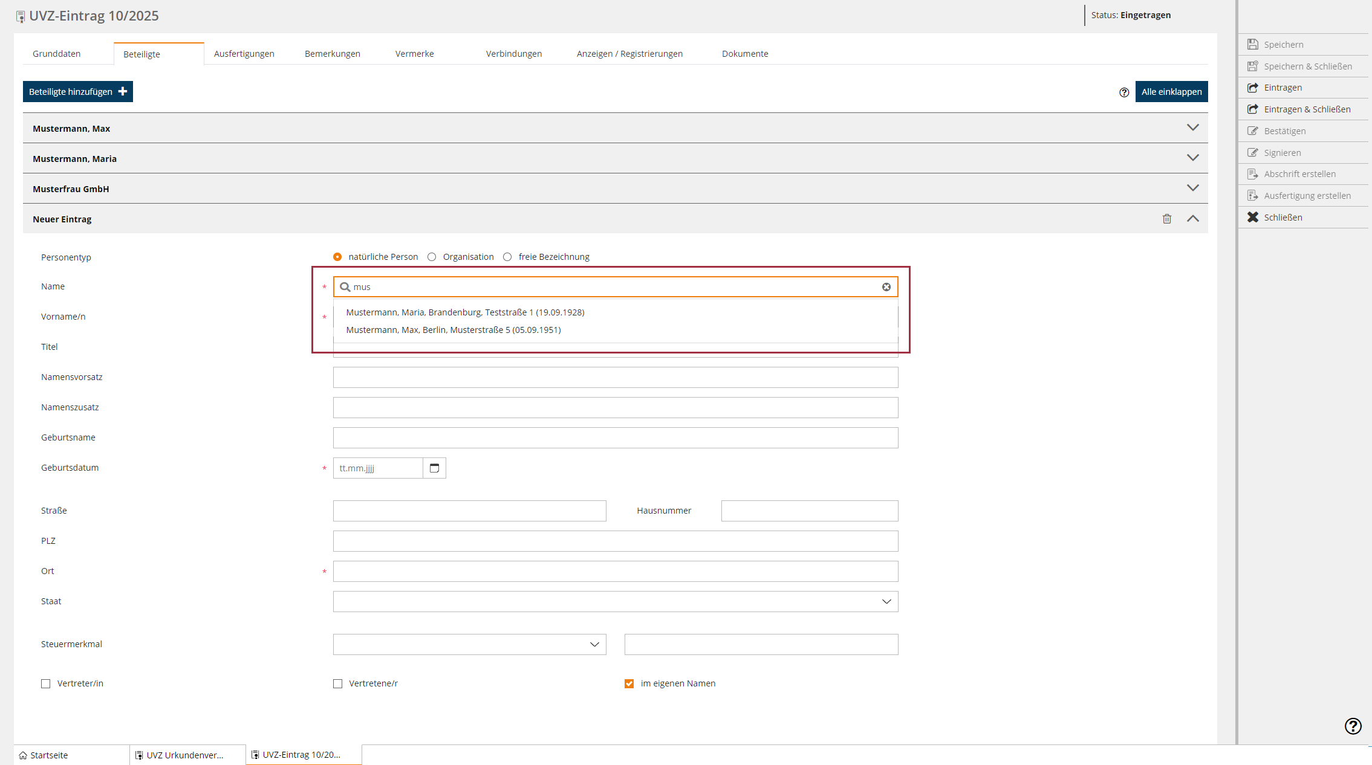Click the UVZ-Eintrag title document icon
1372x765 pixels.
[x=21, y=17]
